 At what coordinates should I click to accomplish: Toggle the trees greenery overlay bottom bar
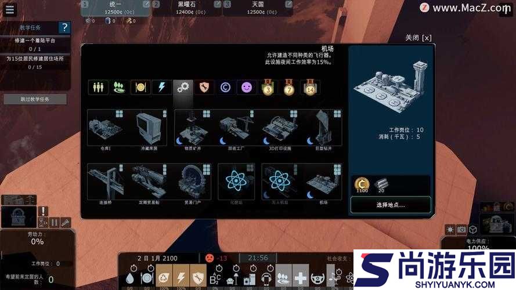(x=284, y=277)
